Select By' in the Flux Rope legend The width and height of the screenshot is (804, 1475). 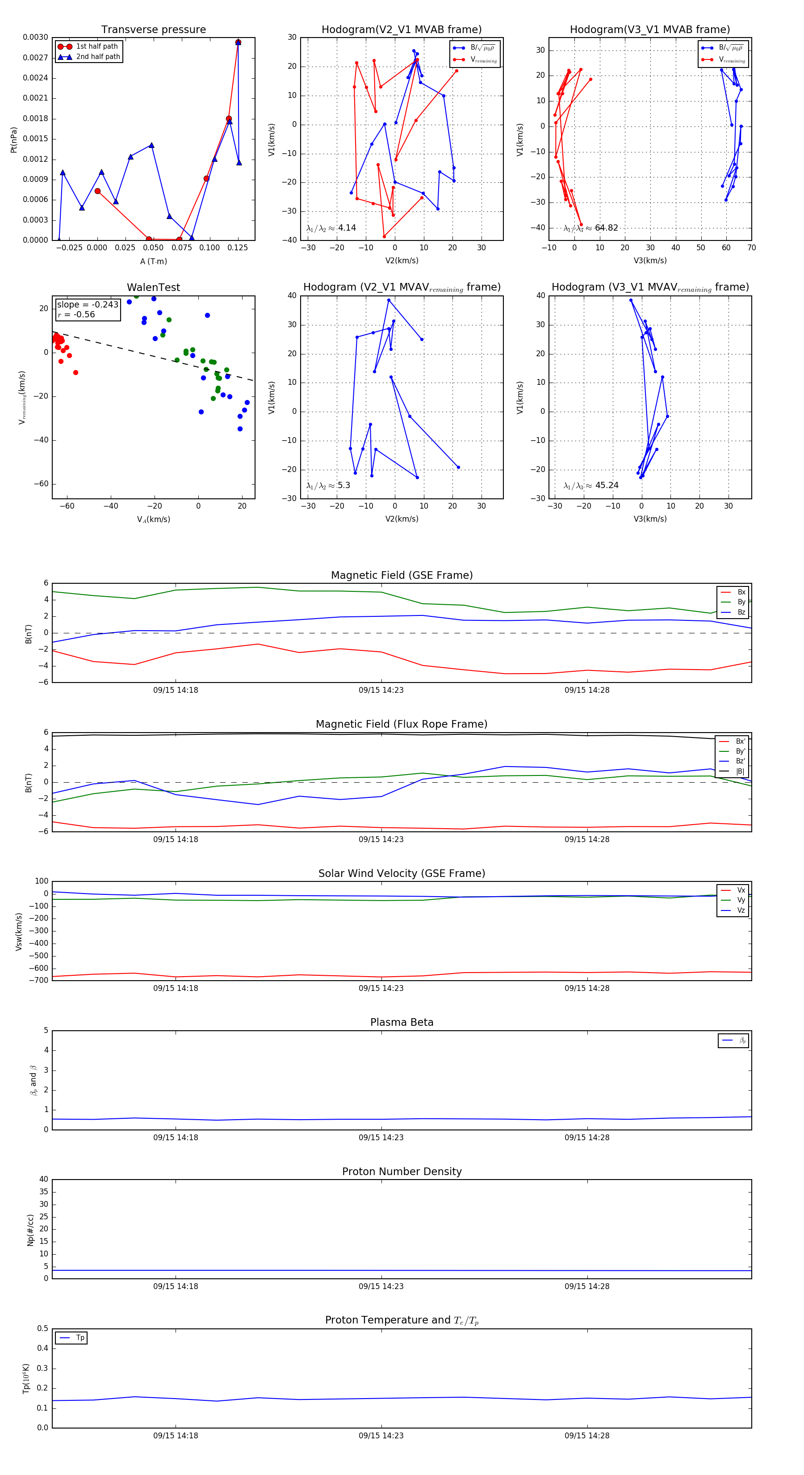point(733,751)
